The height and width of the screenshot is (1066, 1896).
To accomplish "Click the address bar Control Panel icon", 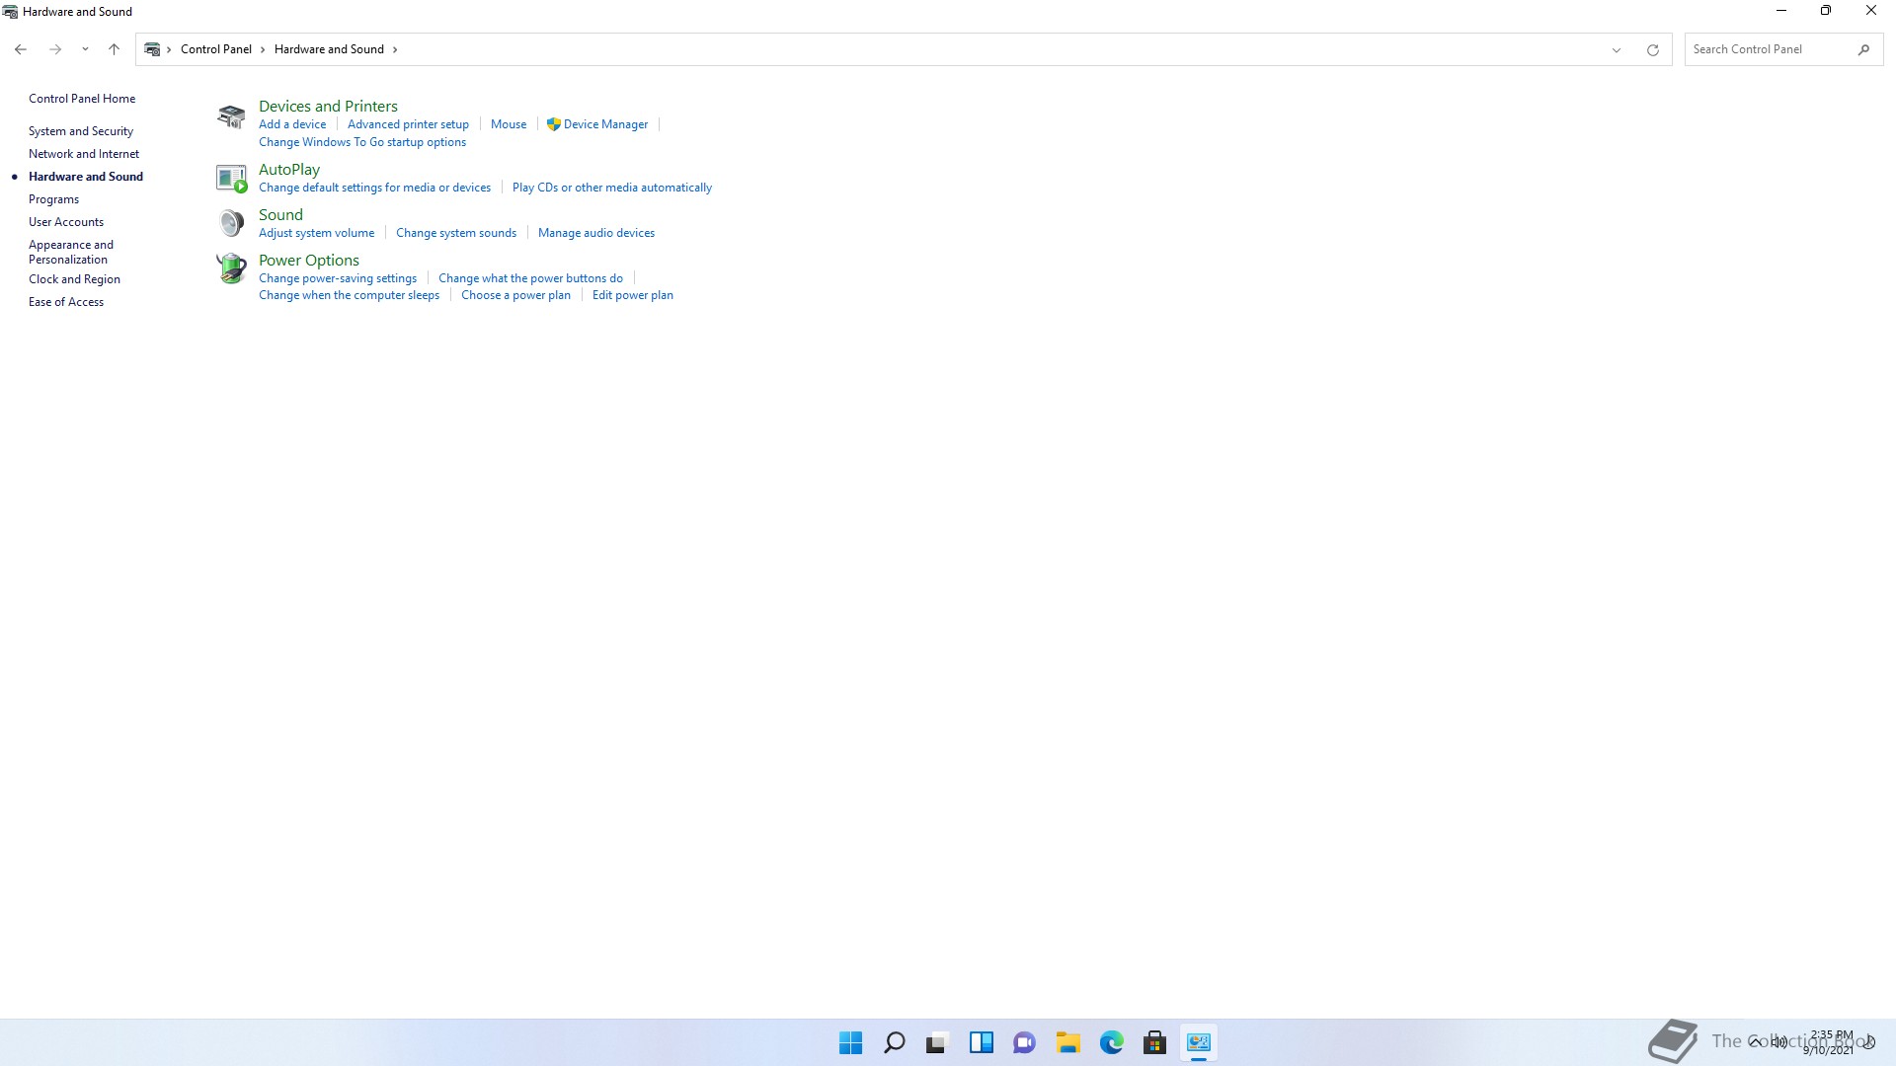I will (x=152, y=49).
